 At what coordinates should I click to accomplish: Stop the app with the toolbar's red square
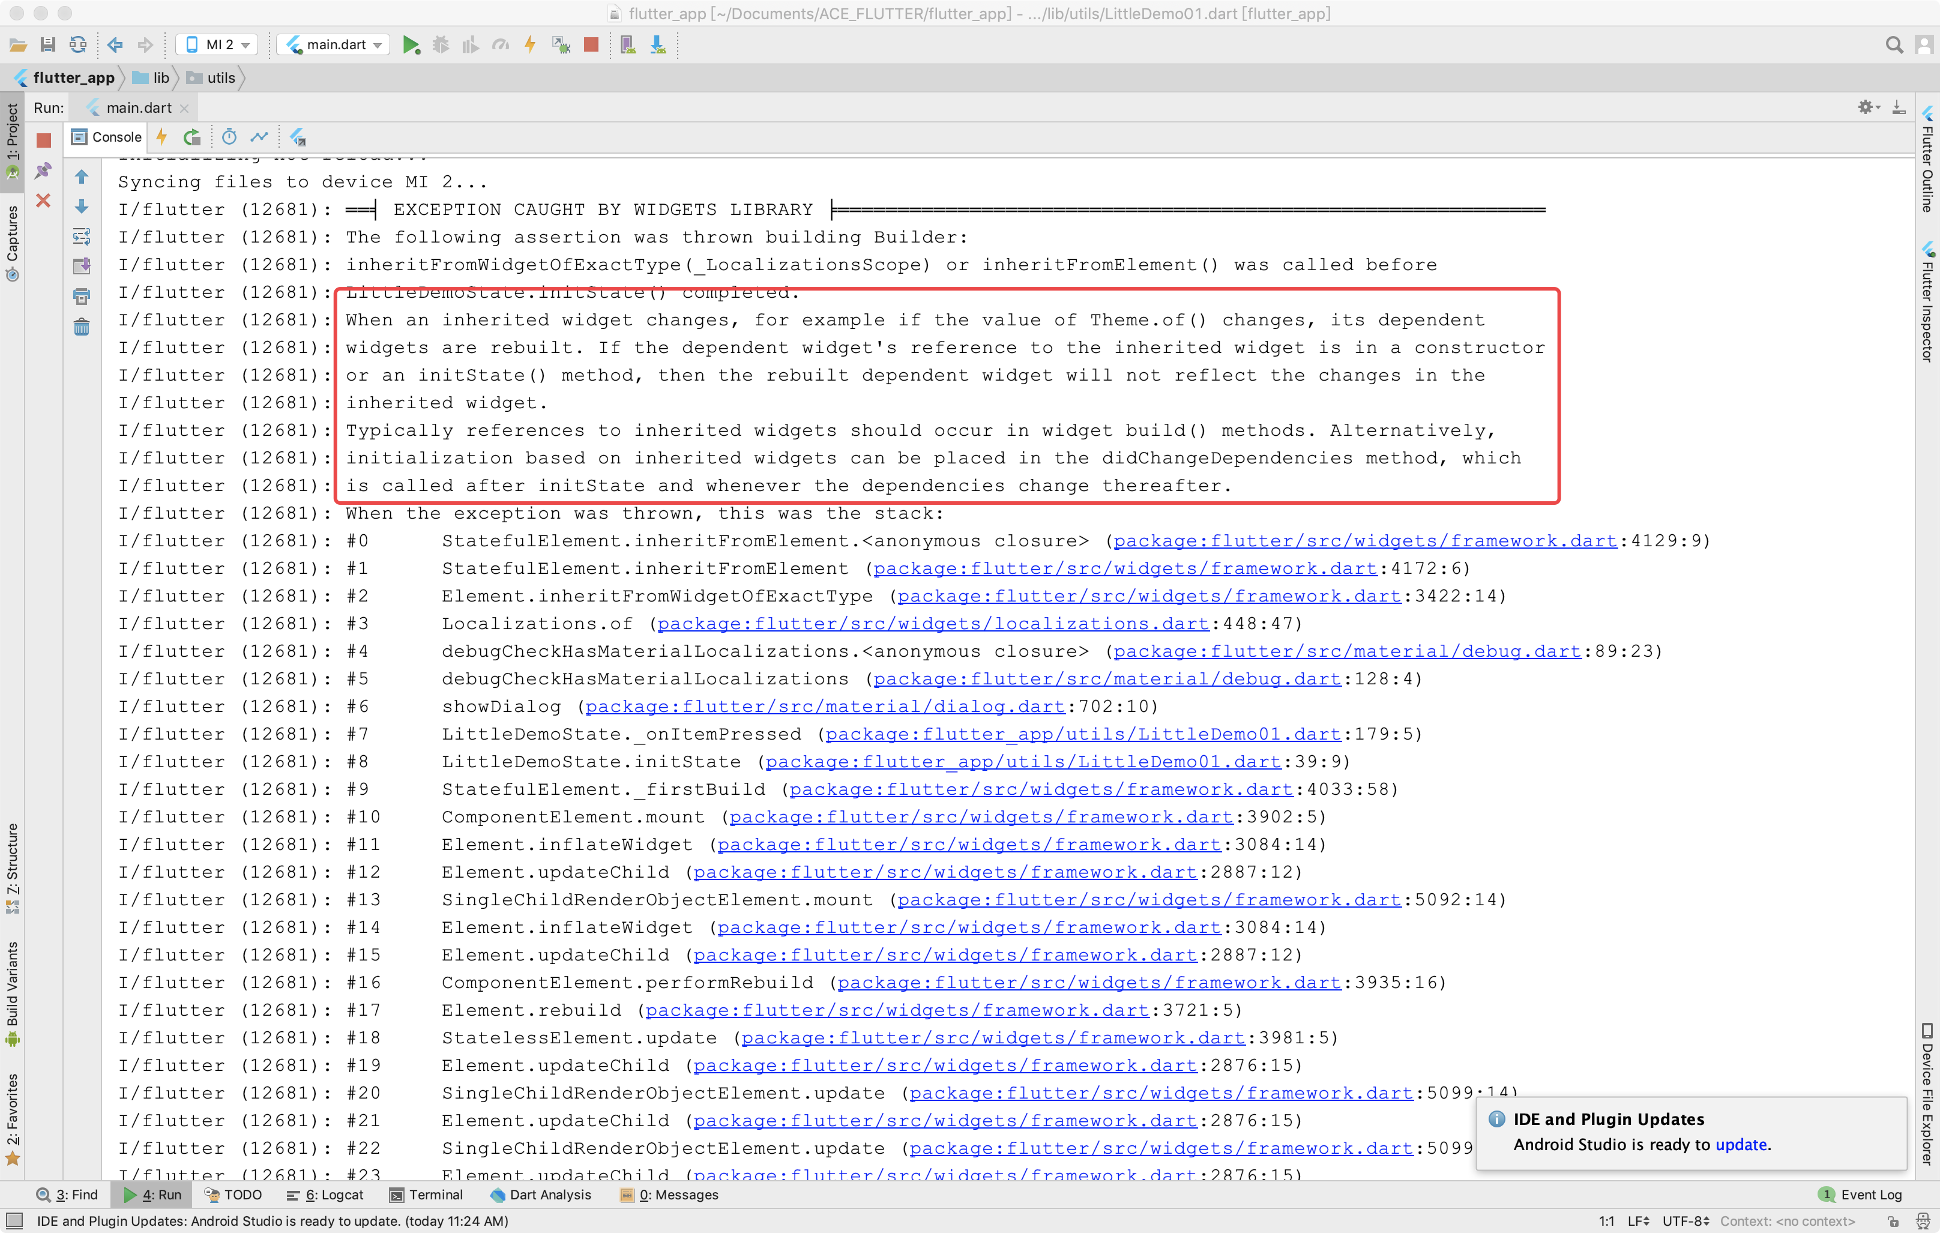[x=591, y=44]
